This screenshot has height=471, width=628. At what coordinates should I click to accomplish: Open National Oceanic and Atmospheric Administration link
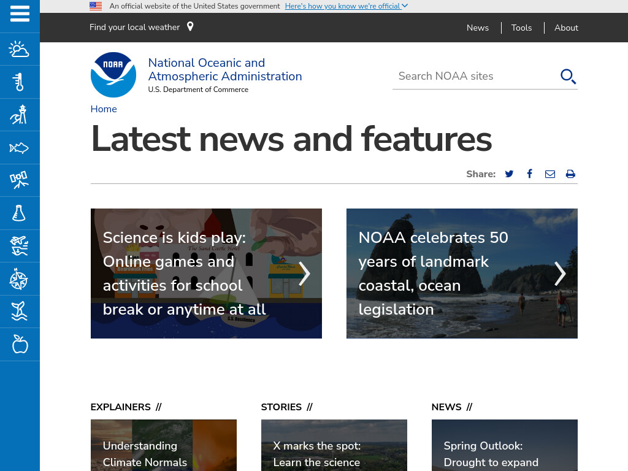[x=225, y=69]
